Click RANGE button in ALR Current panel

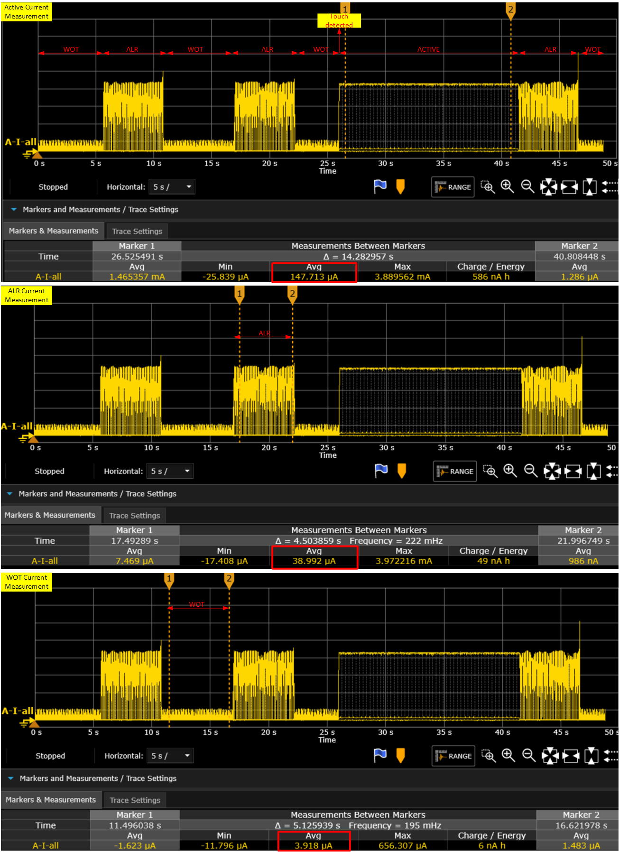(x=455, y=471)
